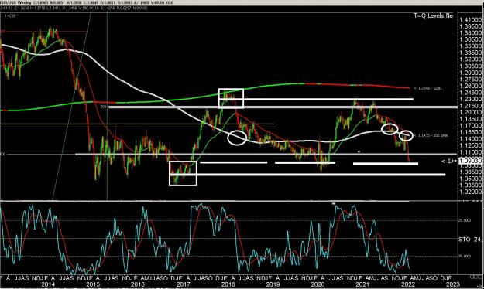Click the 1.20000 price axis label

(471, 113)
